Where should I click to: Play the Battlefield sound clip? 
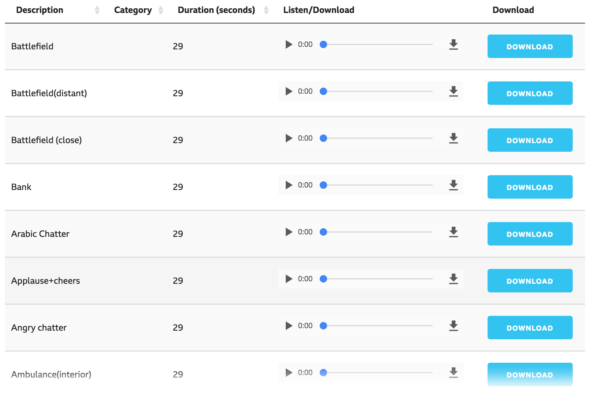pos(289,44)
